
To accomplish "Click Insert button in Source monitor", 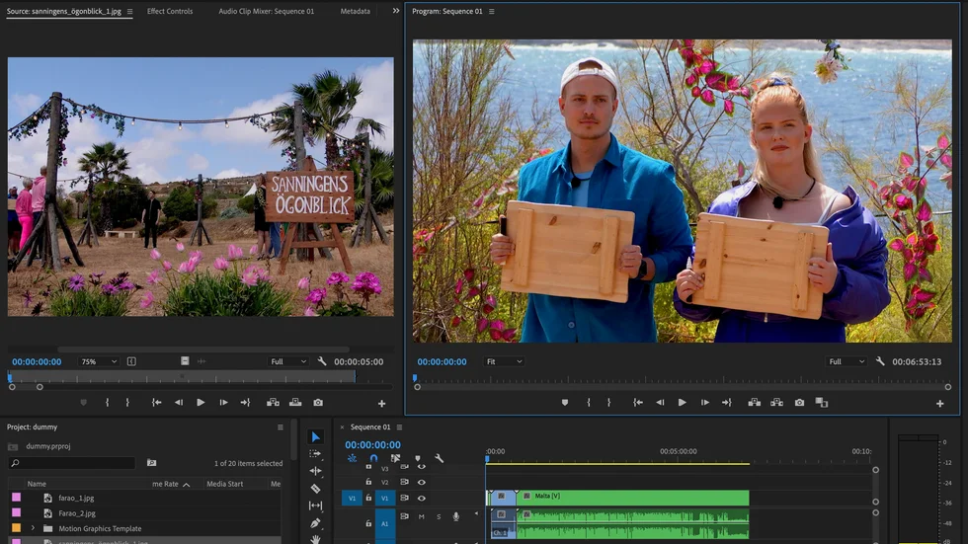I will coord(273,403).
